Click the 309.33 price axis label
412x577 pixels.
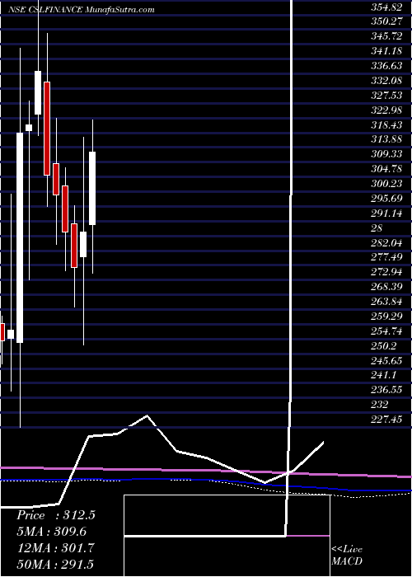pos(386,154)
